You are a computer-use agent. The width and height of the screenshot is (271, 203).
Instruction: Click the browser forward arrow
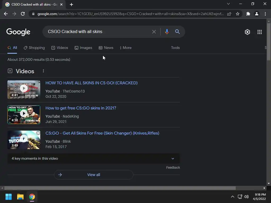(14, 14)
